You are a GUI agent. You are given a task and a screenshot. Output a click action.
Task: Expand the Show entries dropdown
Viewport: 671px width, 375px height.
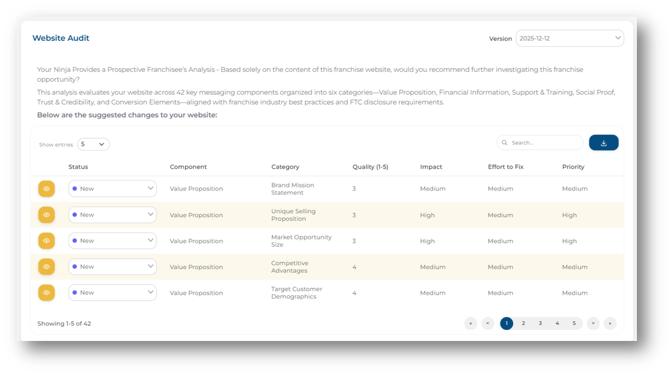(93, 145)
